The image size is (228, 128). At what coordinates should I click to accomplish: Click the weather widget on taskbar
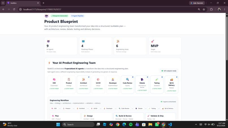[x=10, y=124]
